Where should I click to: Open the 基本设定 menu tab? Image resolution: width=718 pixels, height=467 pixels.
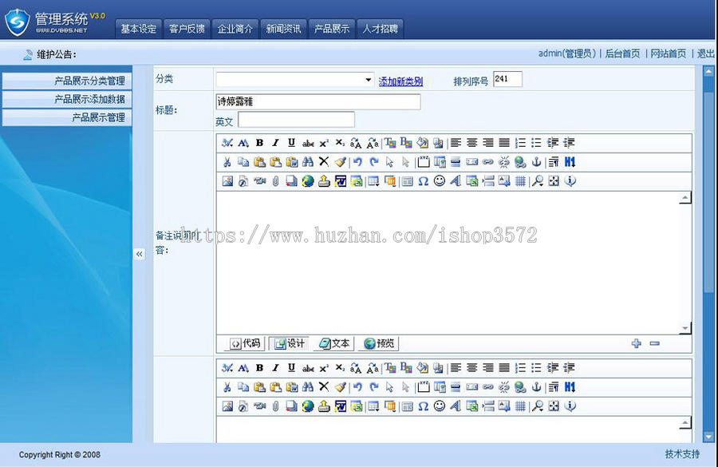[138, 29]
